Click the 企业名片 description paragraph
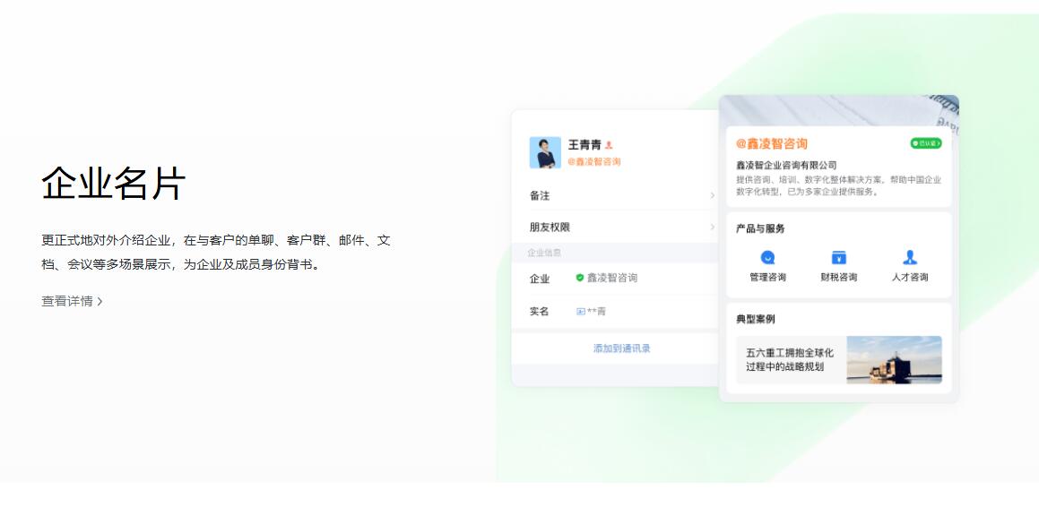This screenshot has height=507, width=1039. pyautogui.click(x=216, y=253)
